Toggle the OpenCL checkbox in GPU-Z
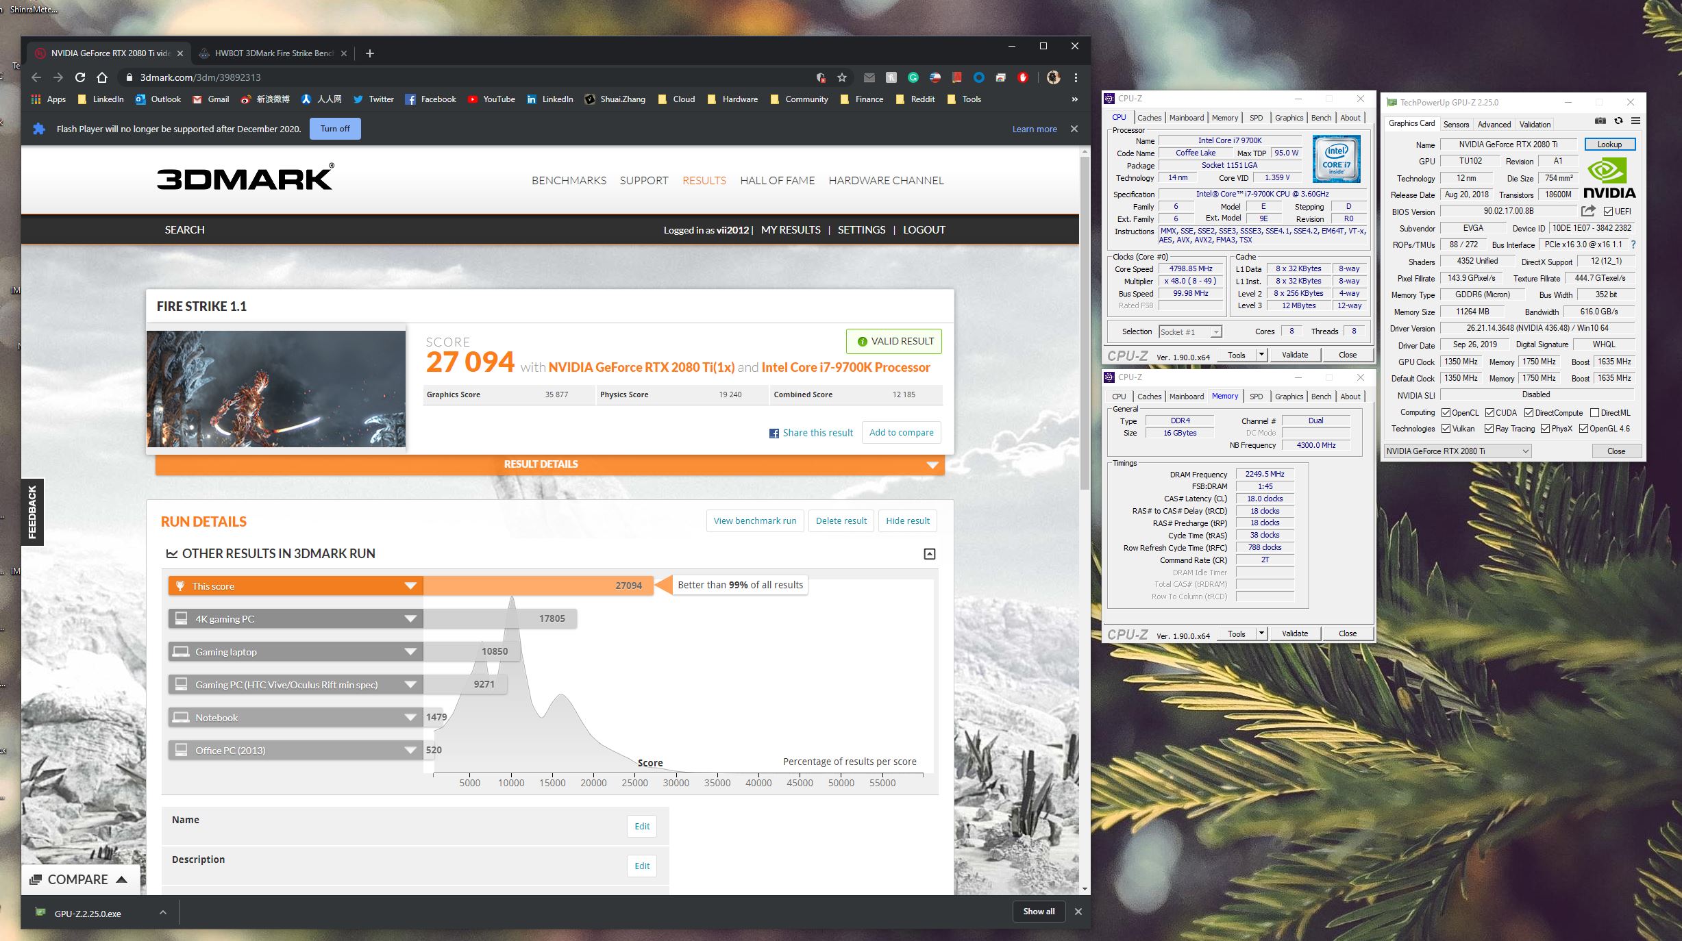This screenshot has height=941, width=1682. click(x=1446, y=413)
